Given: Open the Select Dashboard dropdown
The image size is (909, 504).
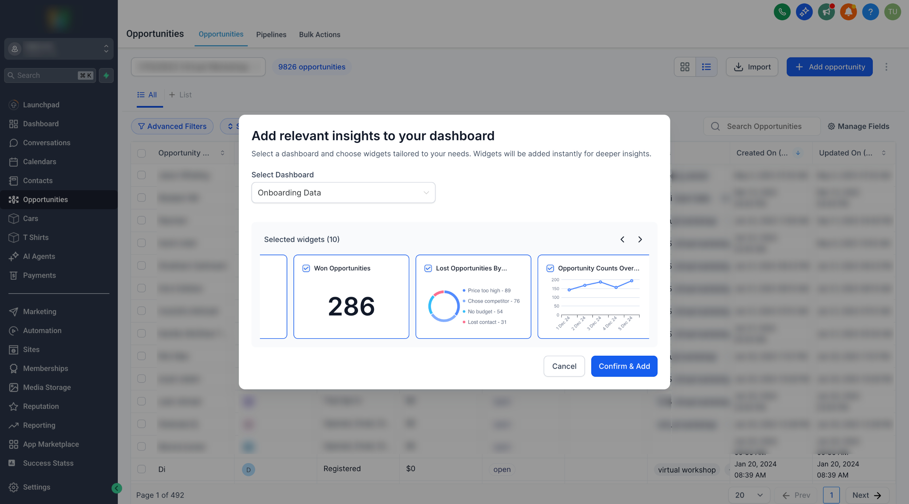Looking at the screenshot, I should [343, 193].
